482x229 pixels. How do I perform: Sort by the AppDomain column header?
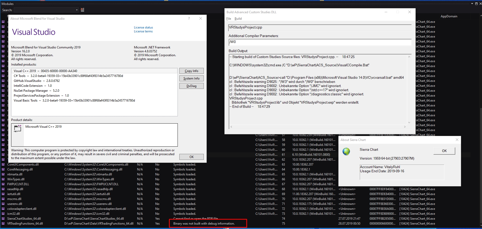tap(449, 16)
